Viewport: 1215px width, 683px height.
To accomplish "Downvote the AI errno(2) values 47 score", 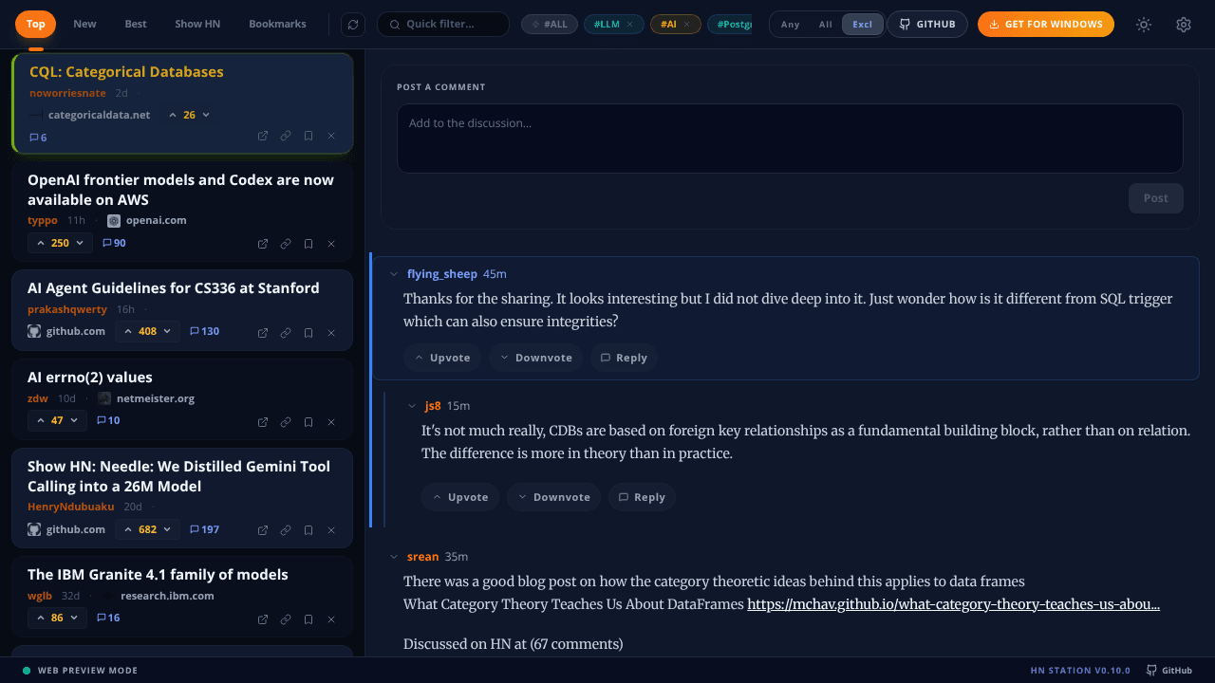I will coord(74,420).
